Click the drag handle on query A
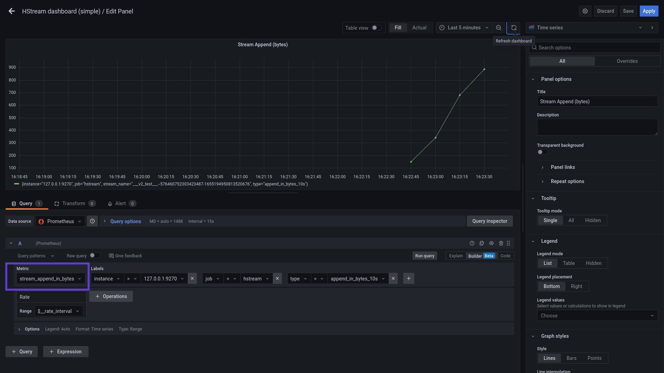Screen dimensions: 664x373 click(508, 243)
